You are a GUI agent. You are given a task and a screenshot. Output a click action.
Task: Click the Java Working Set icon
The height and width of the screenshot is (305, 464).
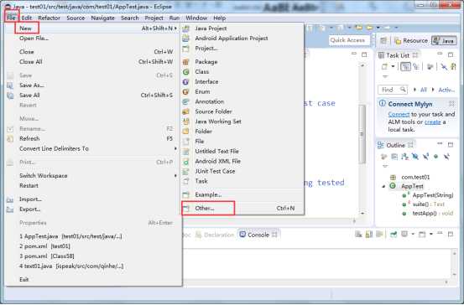[x=185, y=121]
